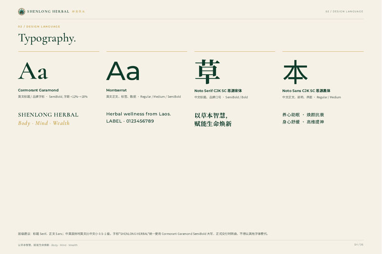This screenshot has height=254, width=382.
Task: Click the "Regular / Medium / SemiBold" description line
Action: point(144,97)
